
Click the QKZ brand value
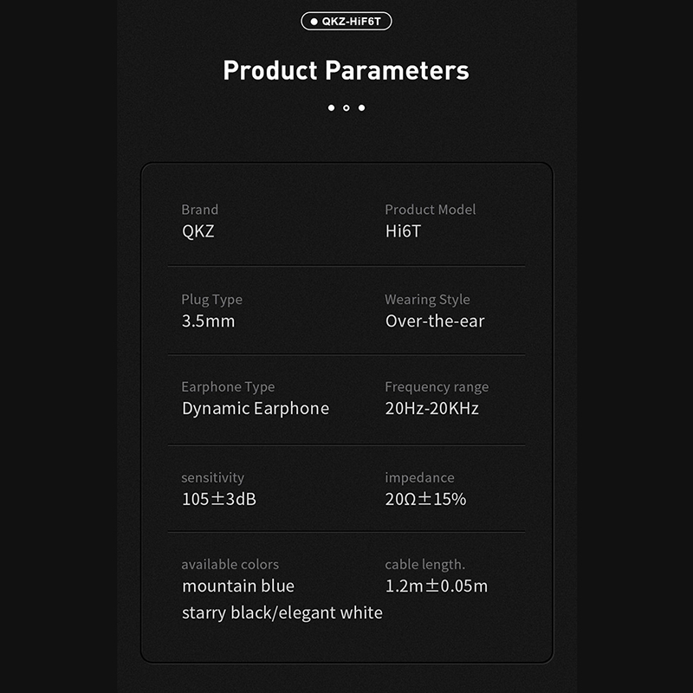pos(198,231)
